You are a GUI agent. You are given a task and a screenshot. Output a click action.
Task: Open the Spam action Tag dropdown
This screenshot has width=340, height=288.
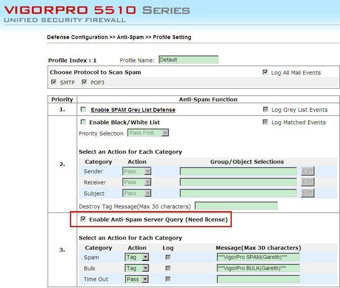pos(137,257)
